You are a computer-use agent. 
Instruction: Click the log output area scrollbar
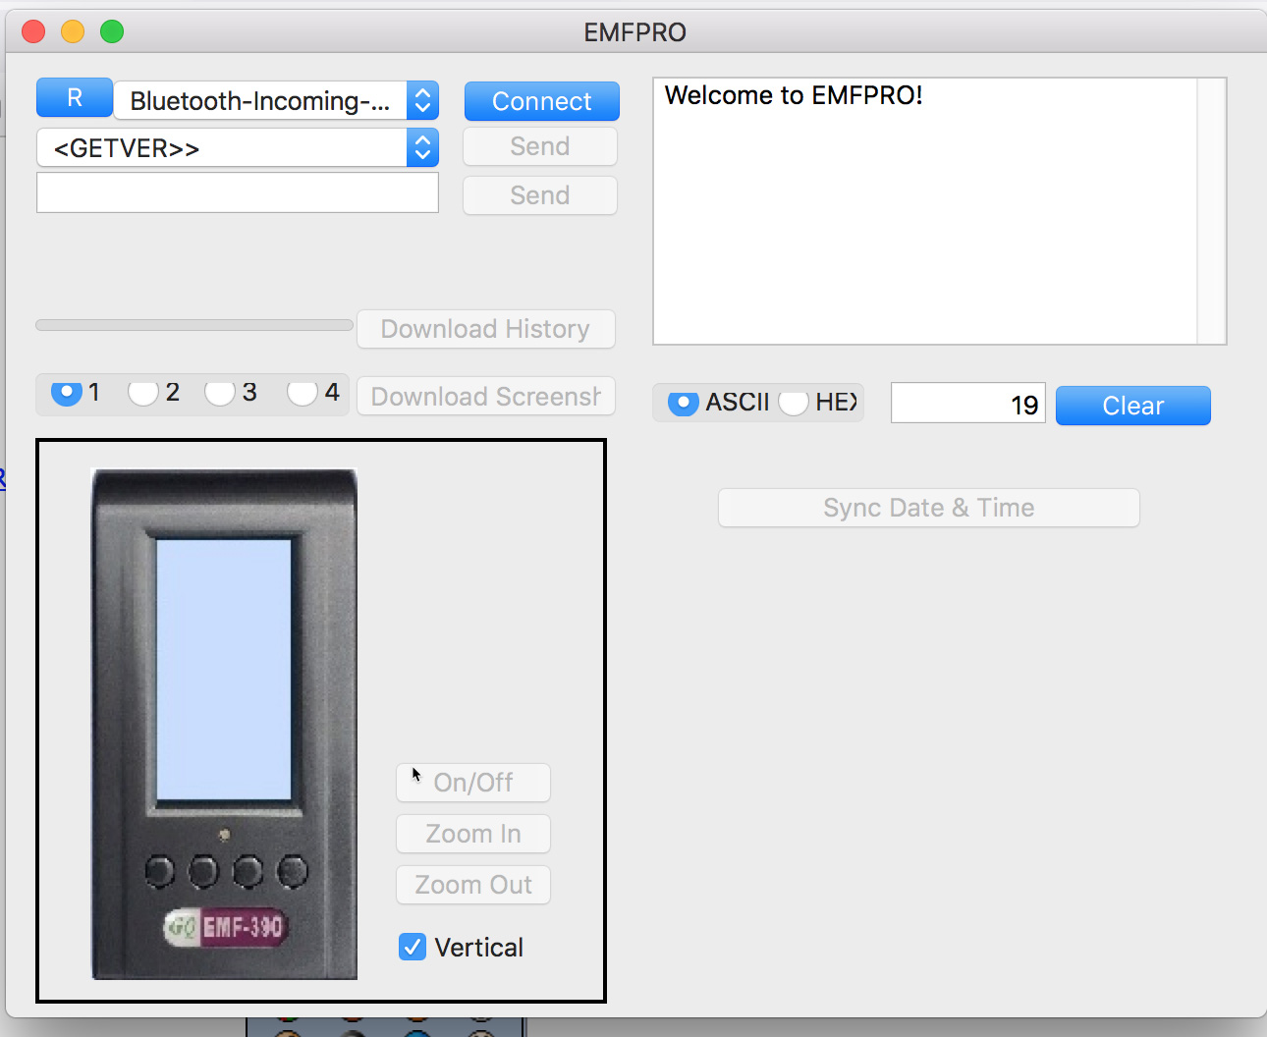[x=1211, y=211]
